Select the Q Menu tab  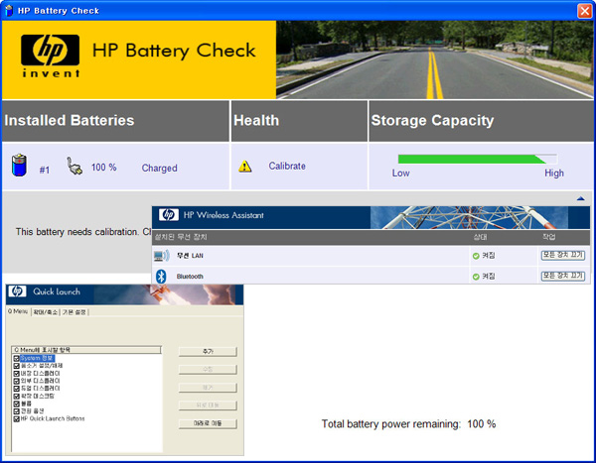point(18,311)
